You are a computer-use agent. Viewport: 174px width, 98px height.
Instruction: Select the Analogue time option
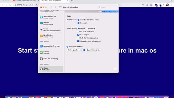(87, 29)
